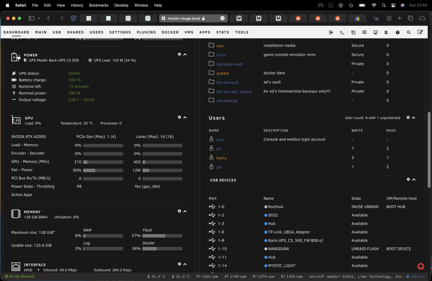432x281 pixels.
Task: Collapse the Memory panel
Action: [x=185, y=211]
